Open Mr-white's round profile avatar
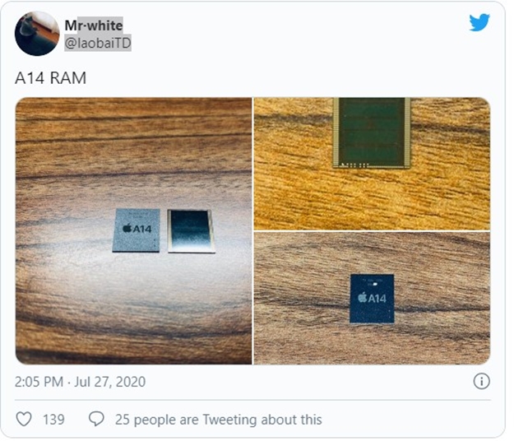The image size is (514, 441). pos(37,34)
